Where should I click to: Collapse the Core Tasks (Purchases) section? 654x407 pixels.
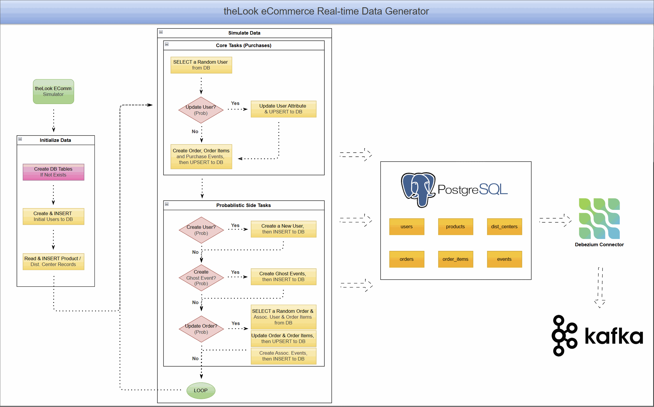166,44
